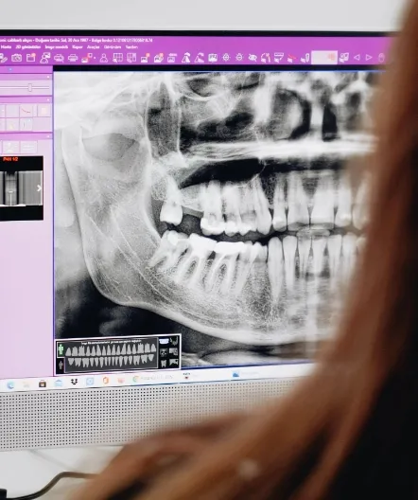This screenshot has width=418, height=500.
Task: Toggle the crossed-out eye visibility icon
Action: (253, 58)
